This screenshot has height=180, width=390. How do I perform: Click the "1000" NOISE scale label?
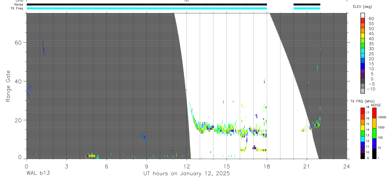tap(381, 127)
